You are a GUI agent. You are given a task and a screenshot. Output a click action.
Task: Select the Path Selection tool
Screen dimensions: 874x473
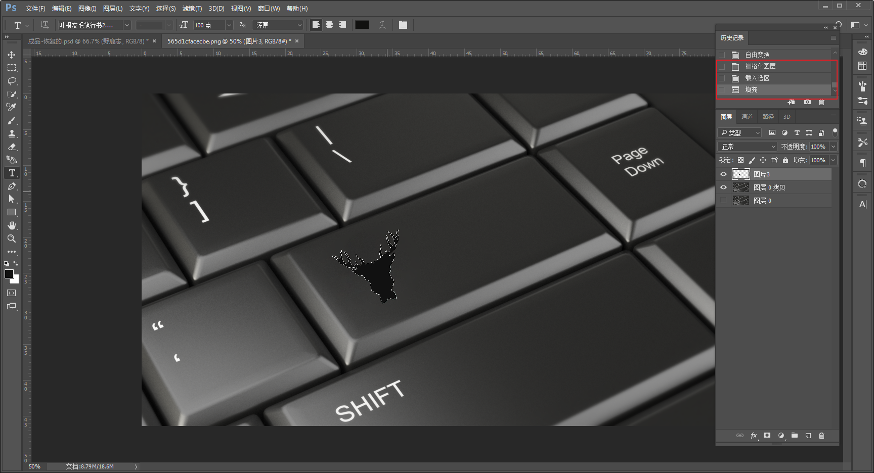coord(12,199)
